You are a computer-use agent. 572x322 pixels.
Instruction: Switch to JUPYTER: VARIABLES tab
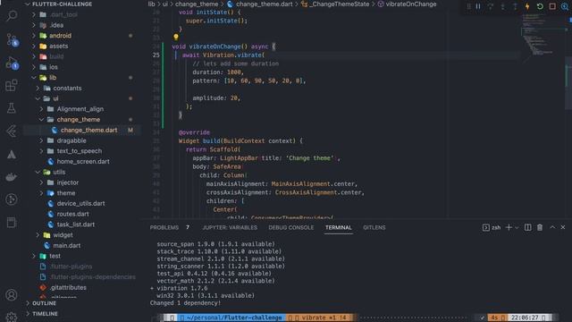click(x=230, y=227)
